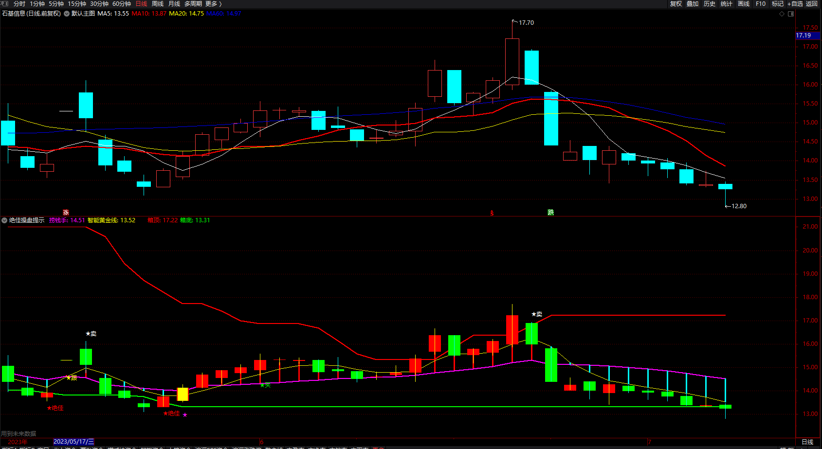Screen dimensions: 822x449
Task: Select the 日线 daily period tab
Action: pos(141,4)
